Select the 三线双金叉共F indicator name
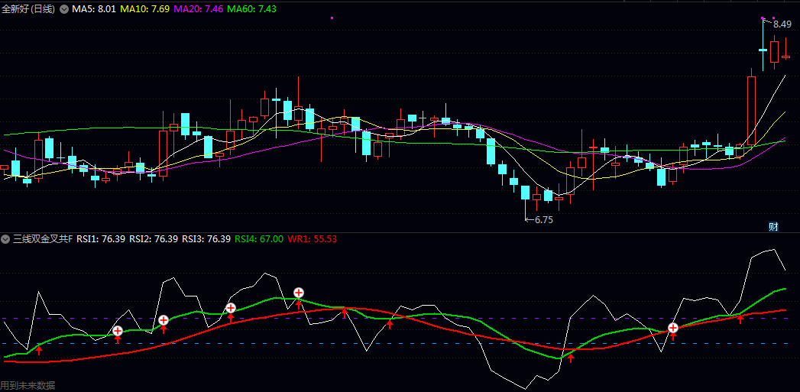 [x=42, y=239]
